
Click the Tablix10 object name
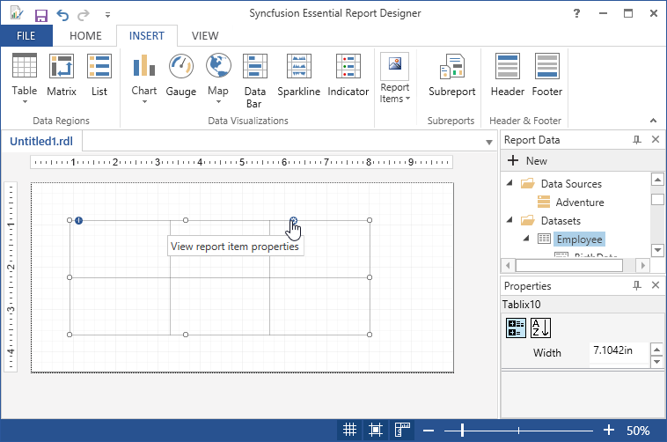[x=522, y=305]
